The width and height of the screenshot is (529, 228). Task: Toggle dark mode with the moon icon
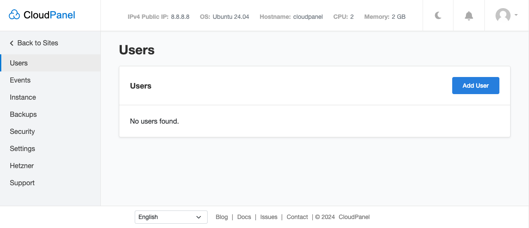pos(438,16)
